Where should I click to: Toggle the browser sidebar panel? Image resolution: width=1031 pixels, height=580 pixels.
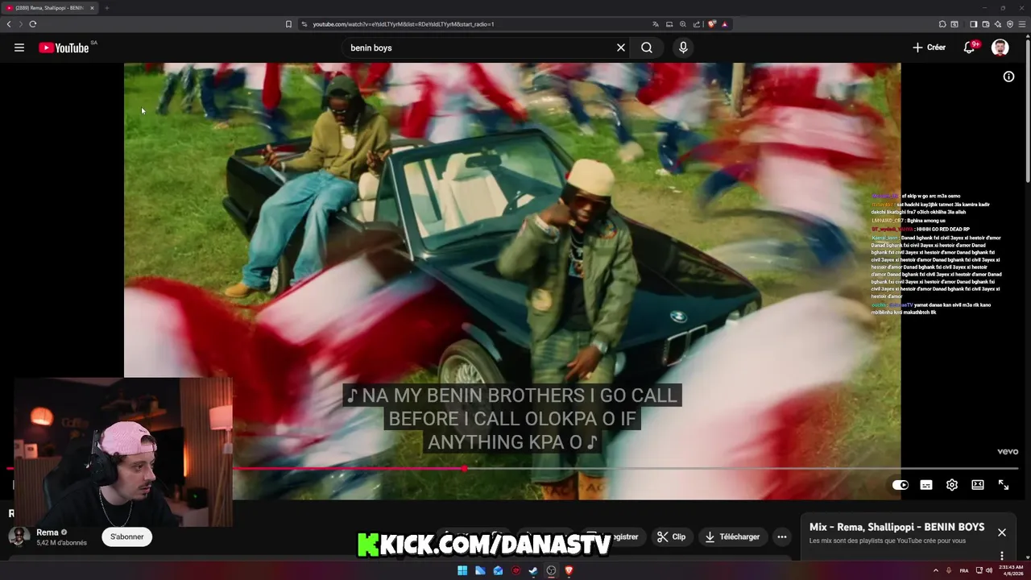973,24
